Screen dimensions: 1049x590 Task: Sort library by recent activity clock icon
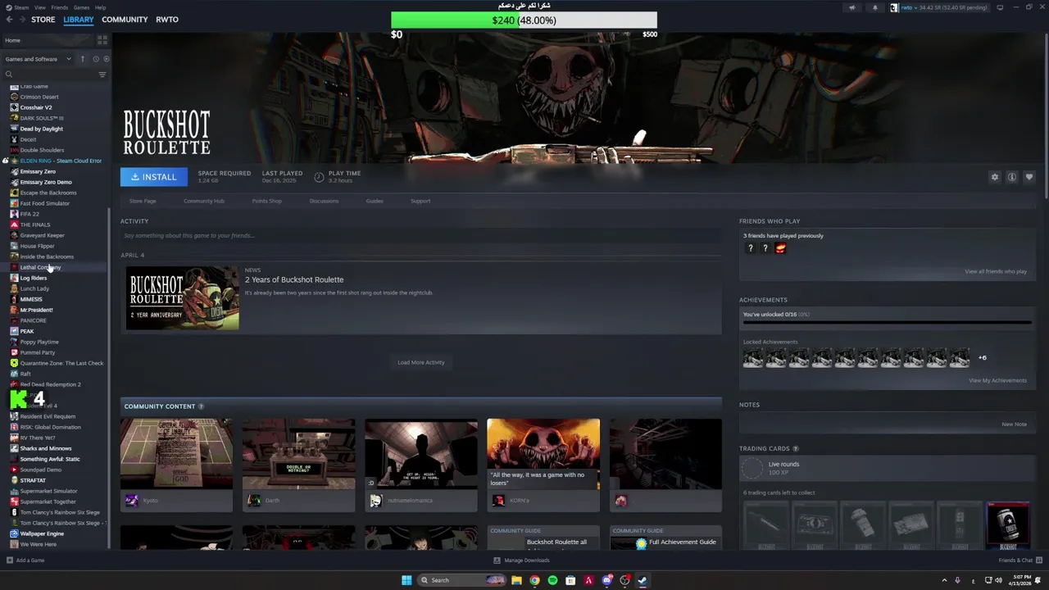96,59
